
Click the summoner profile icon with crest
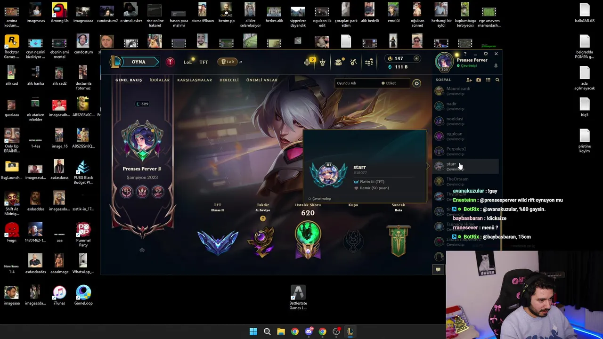coord(142,141)
